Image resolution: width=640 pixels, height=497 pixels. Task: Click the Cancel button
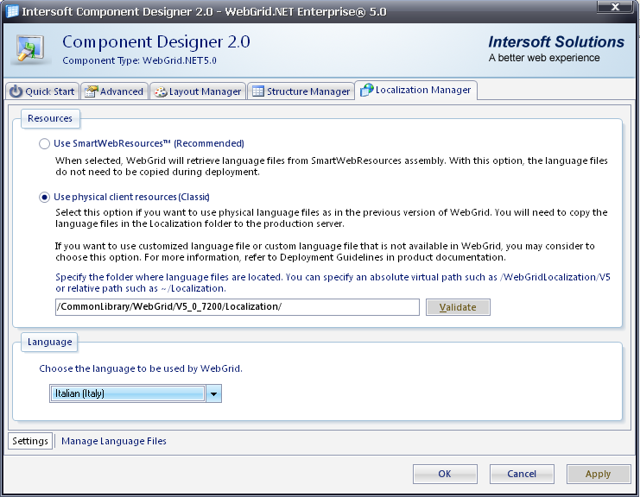coord(522,474)
